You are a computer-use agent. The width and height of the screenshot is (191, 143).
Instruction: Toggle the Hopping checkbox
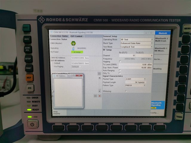[120, 61]
